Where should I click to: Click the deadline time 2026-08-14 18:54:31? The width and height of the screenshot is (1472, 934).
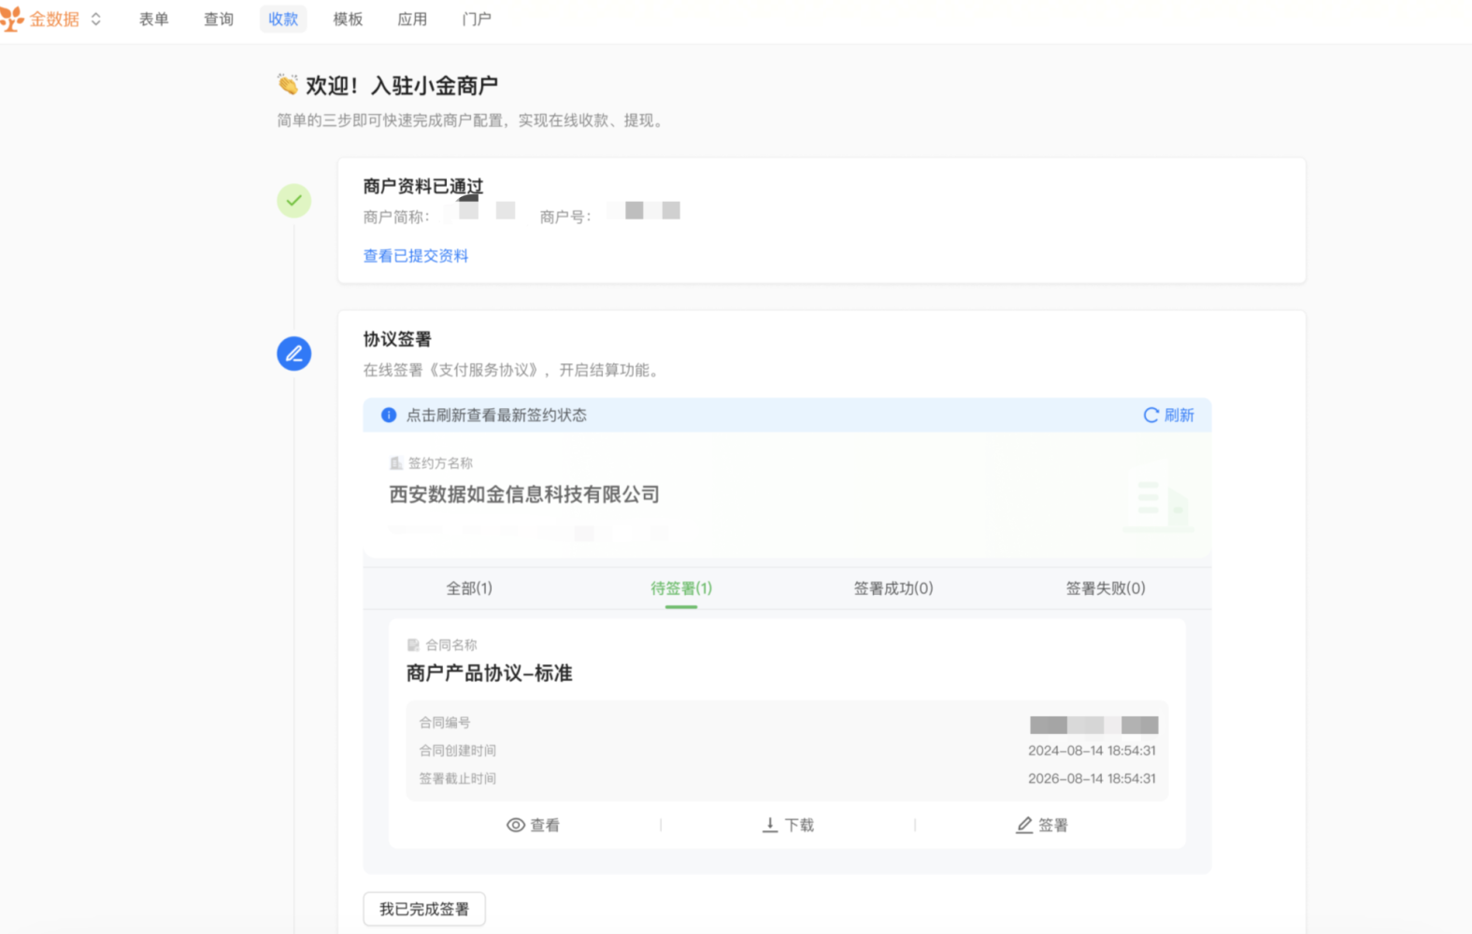point(1092,778)
